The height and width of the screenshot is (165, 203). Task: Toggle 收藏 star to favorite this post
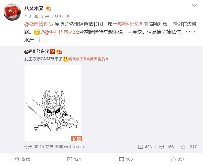[22, 159]
